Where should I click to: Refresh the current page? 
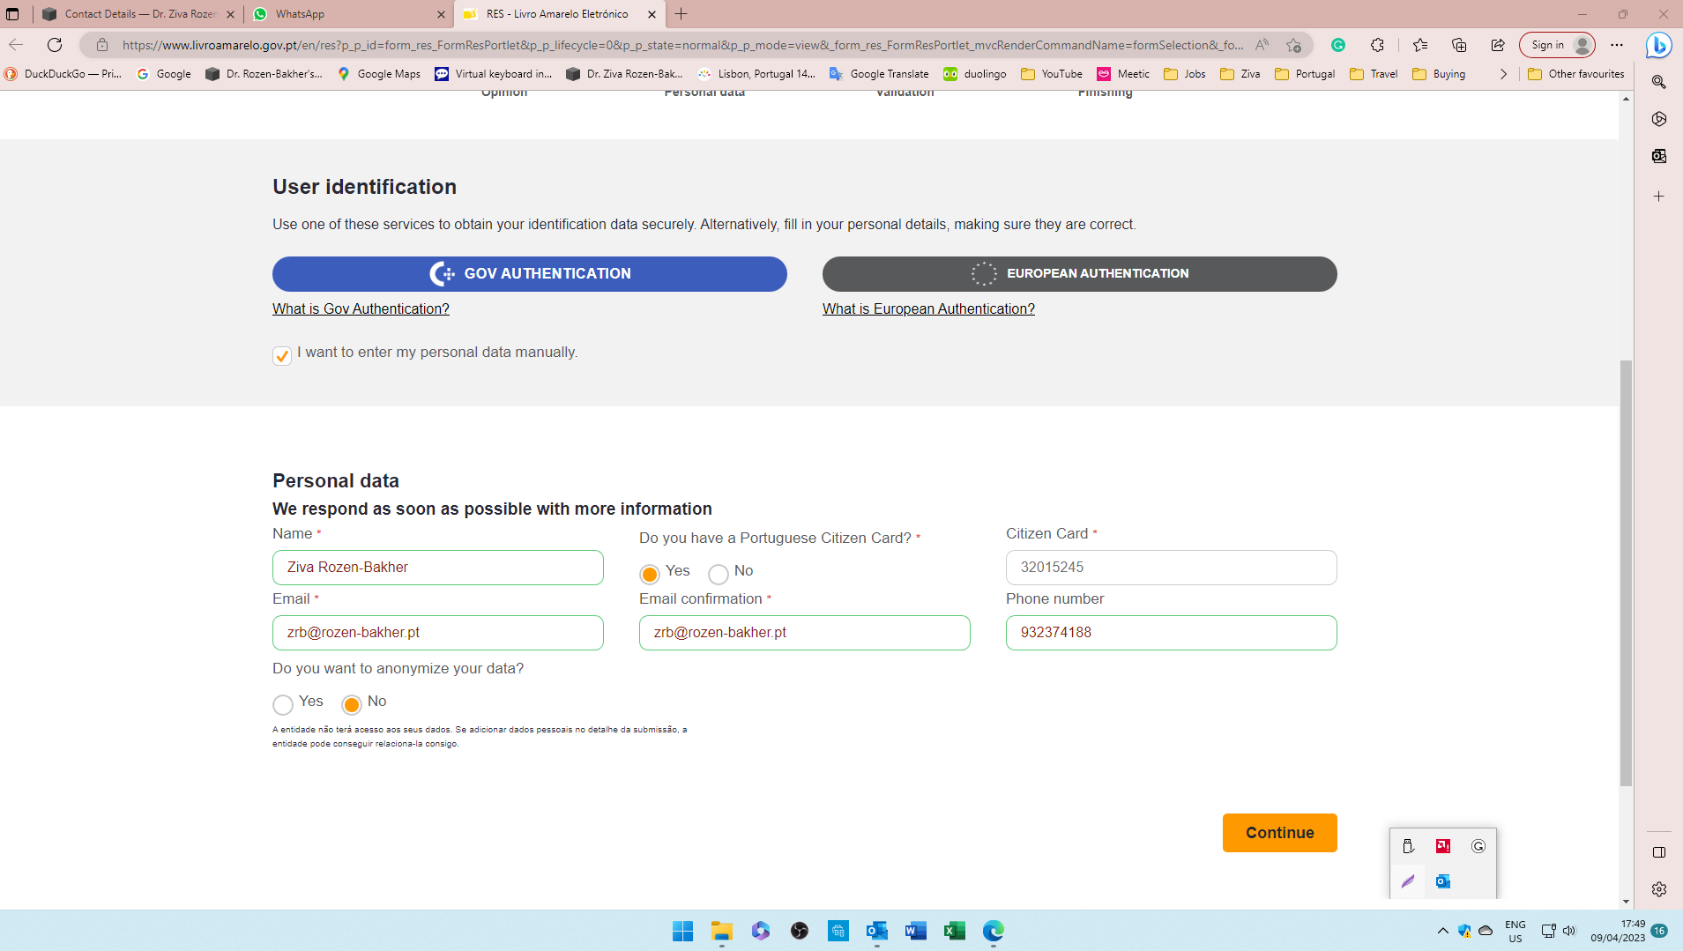55,45
